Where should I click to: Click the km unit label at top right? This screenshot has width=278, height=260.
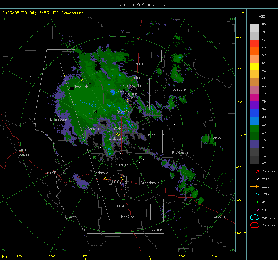242,13
